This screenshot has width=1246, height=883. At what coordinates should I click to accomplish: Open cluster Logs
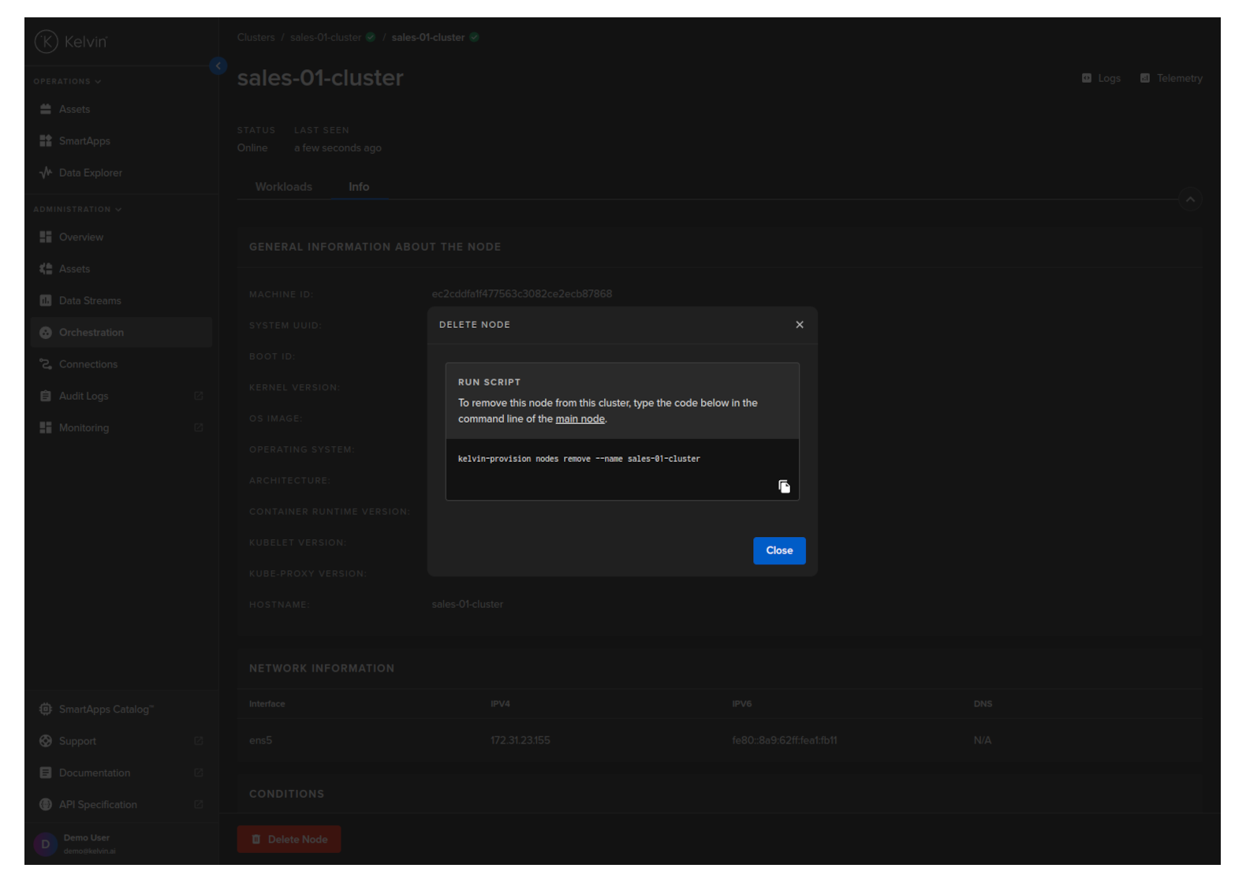[1102, 79]
